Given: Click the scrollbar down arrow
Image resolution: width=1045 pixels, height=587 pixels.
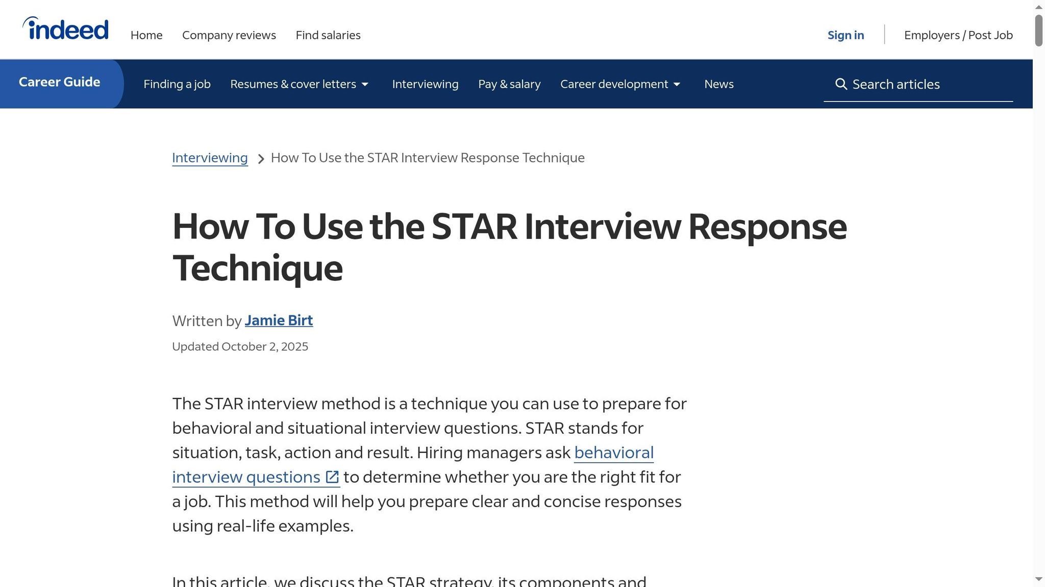Looking at the screenshot, I should coord(1038,579).
